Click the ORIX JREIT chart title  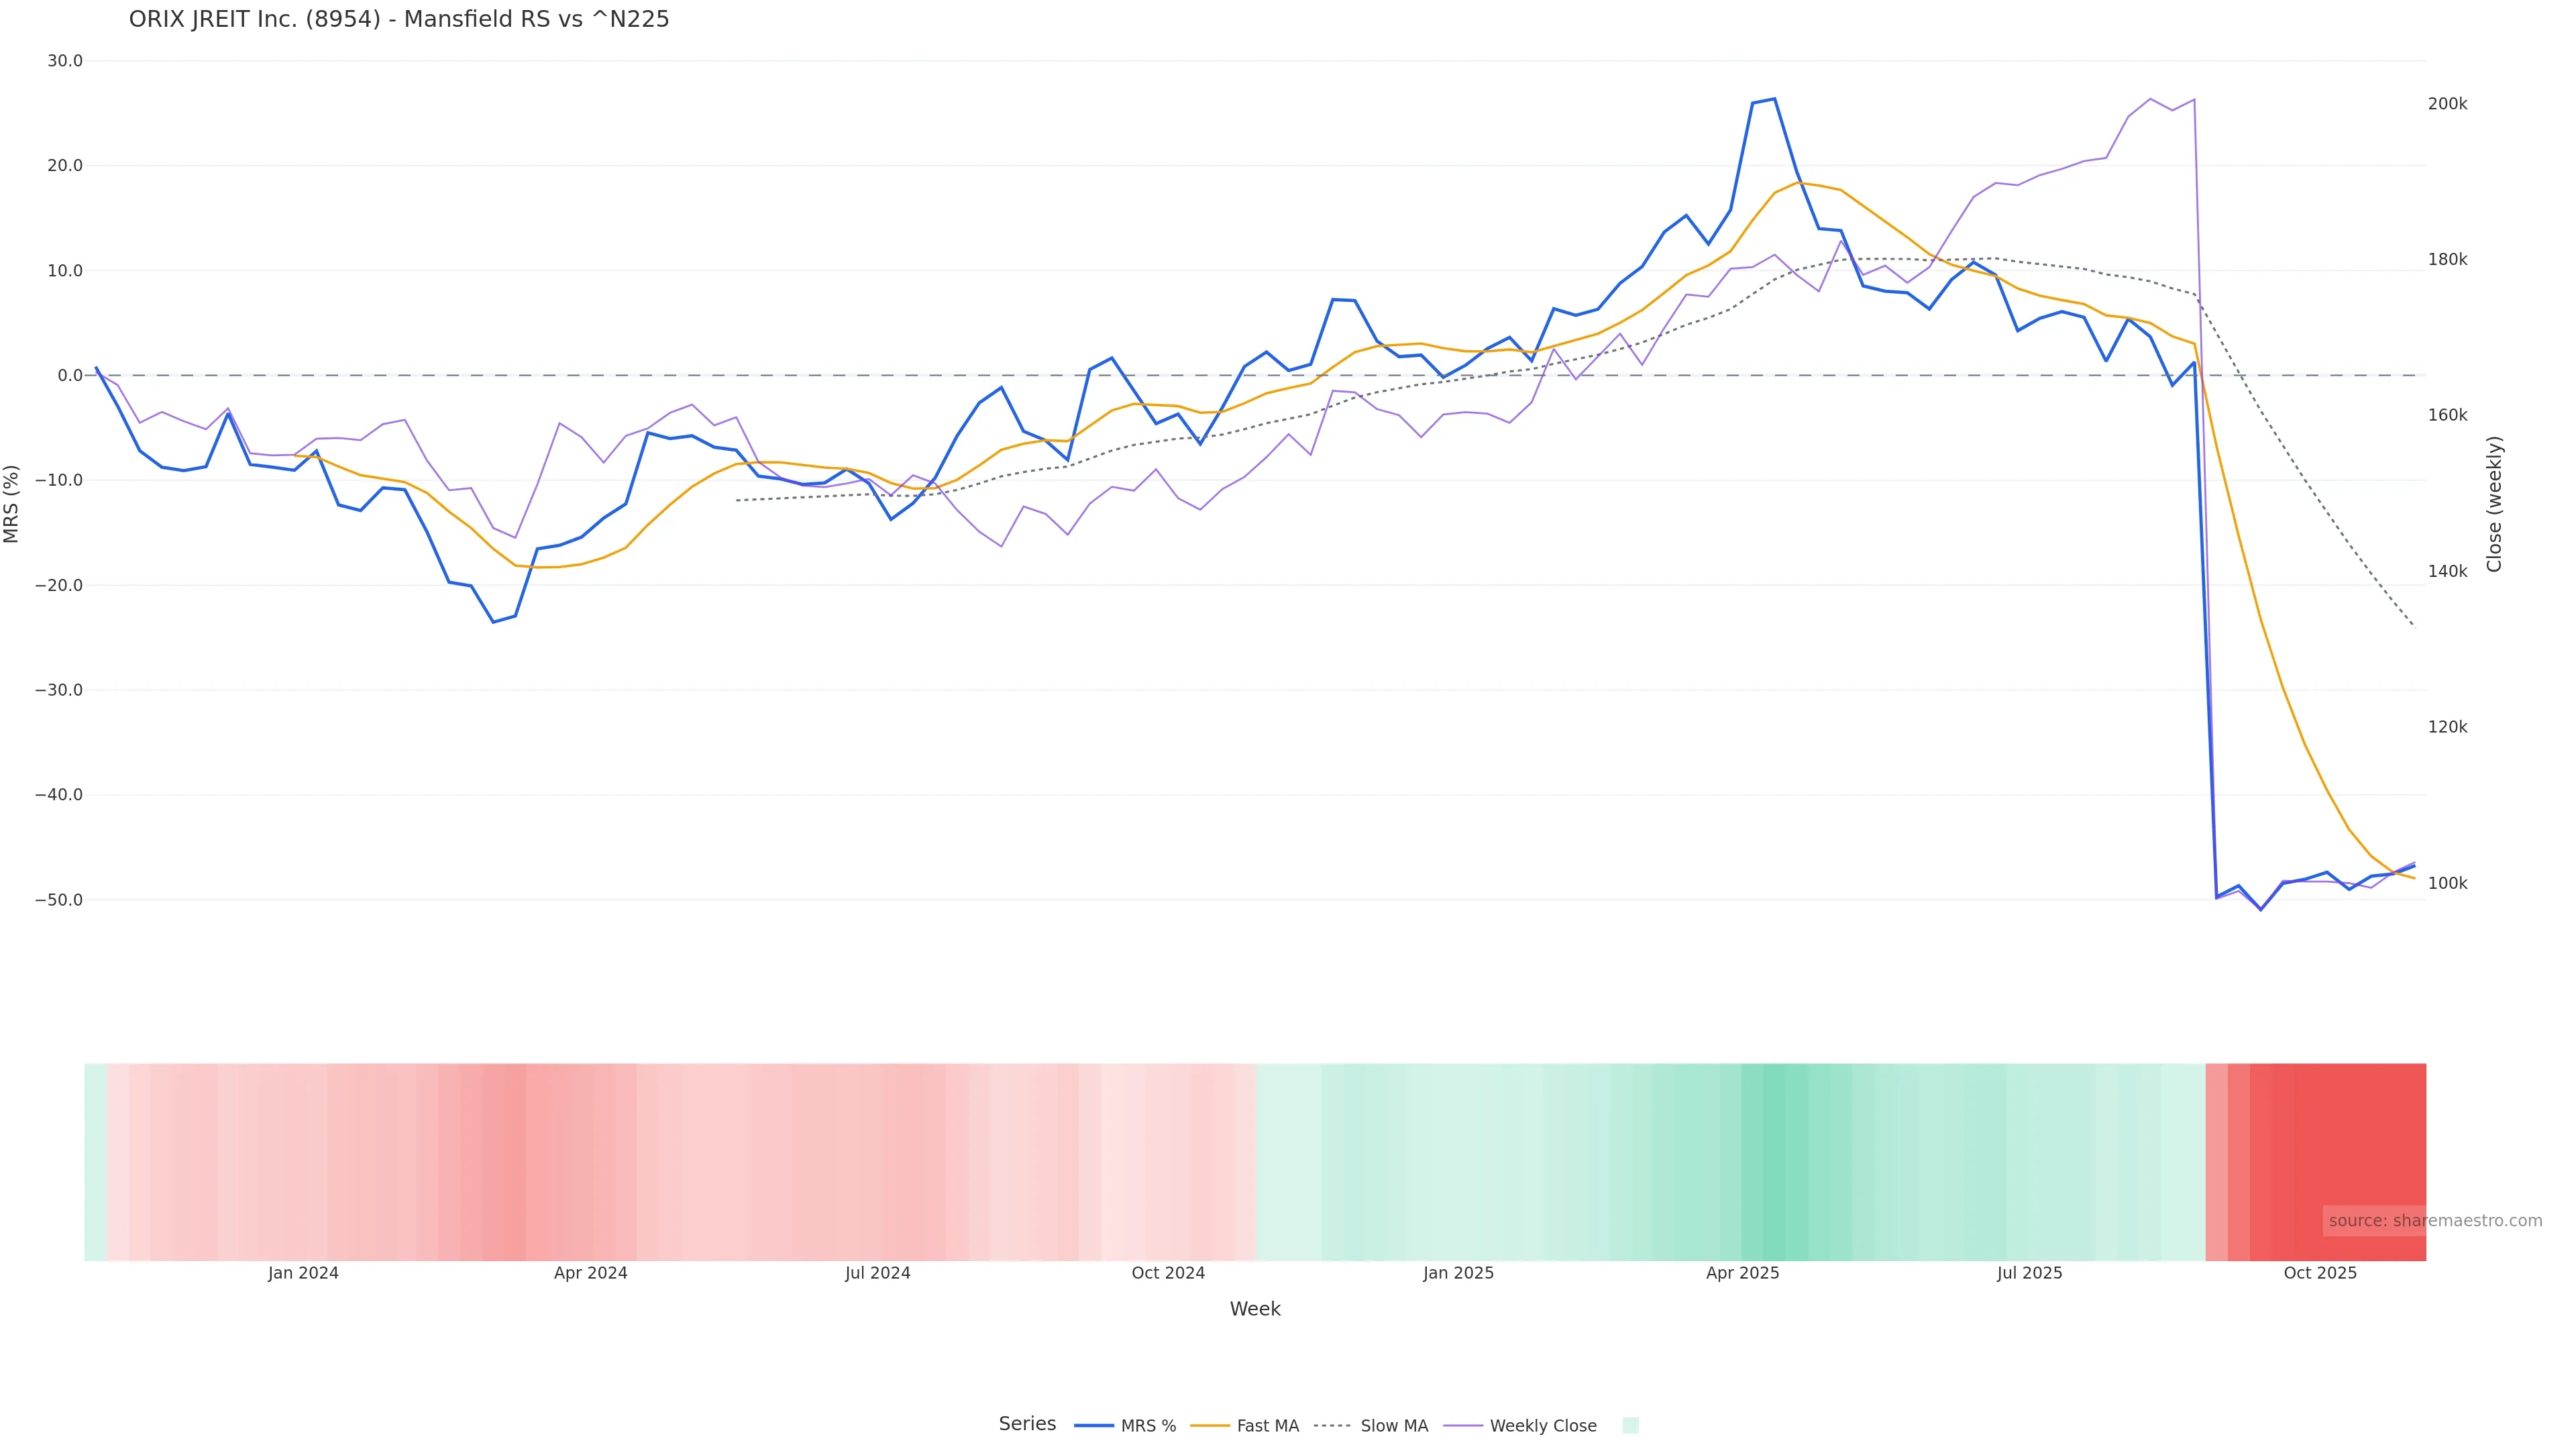(x=399, y=19)
